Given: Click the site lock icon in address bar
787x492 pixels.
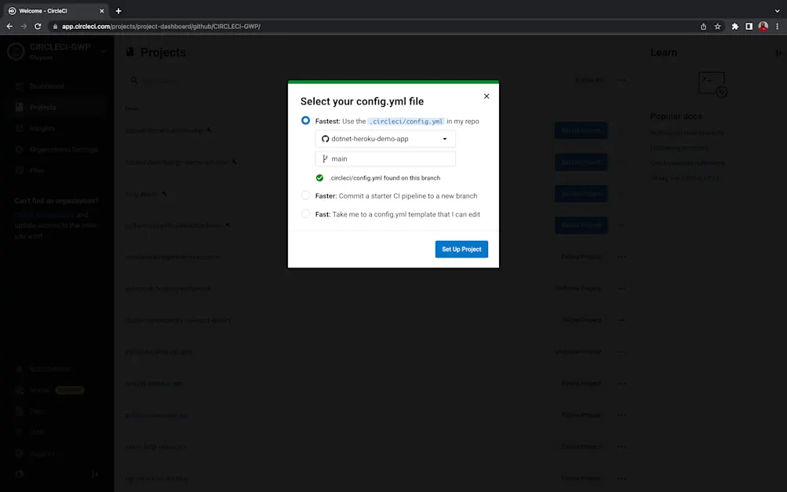Looking at the screenshot, I should tap(55, 27).
